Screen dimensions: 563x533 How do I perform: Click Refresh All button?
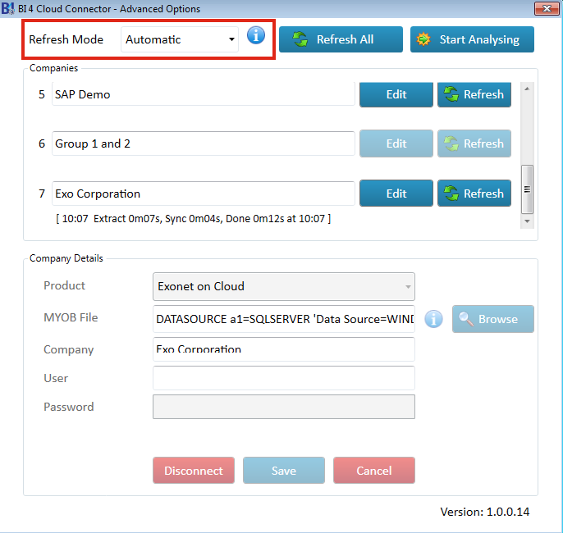pyautogui.click(x=341, y=39)
